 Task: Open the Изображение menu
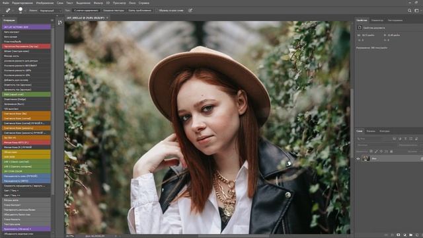click(45, 3)
